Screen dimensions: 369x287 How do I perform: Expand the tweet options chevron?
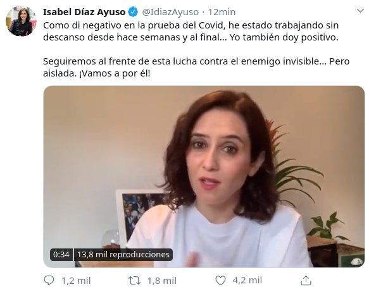(x=360, y=11)
